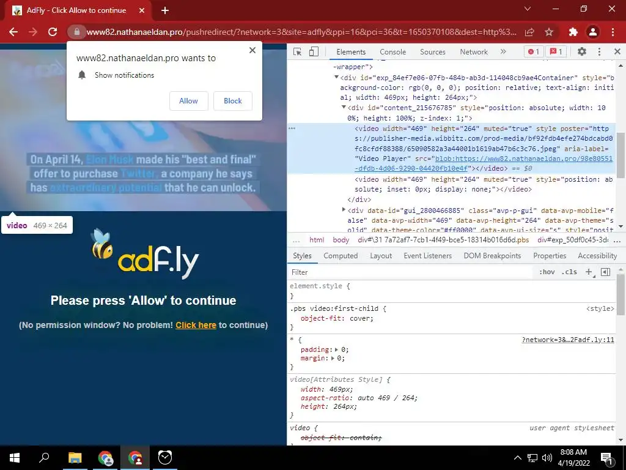
Task: Go back using the browser back arrow
Action: (13, 32)
